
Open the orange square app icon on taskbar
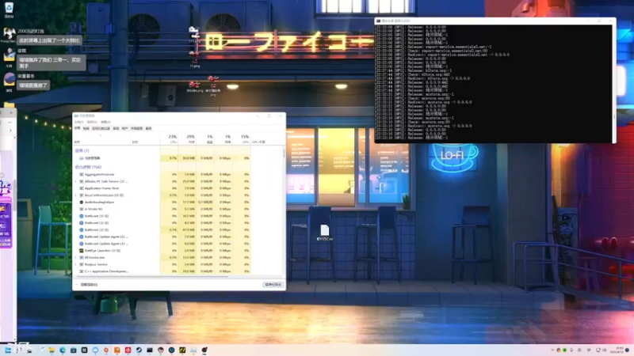[x=116, y=350]
